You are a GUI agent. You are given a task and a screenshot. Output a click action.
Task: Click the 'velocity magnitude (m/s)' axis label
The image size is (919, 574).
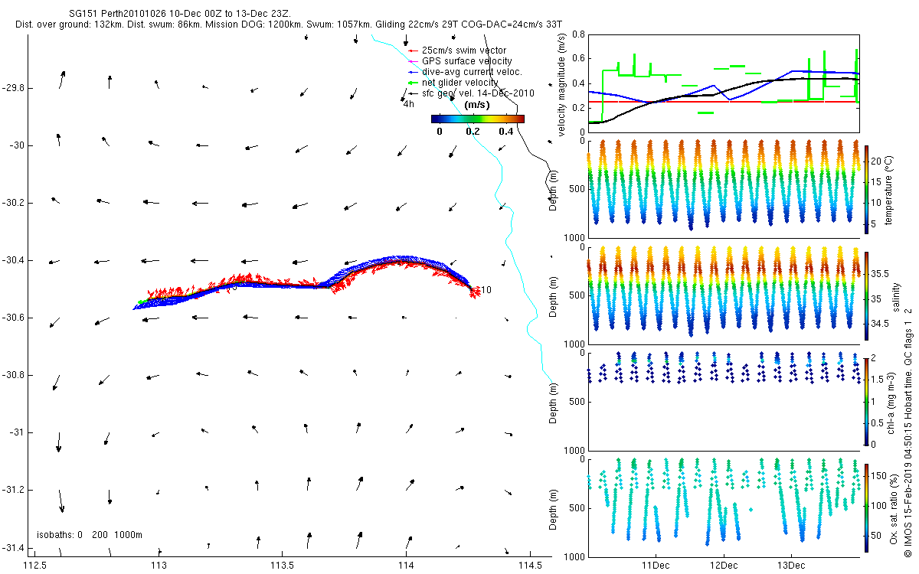[563, 83]
